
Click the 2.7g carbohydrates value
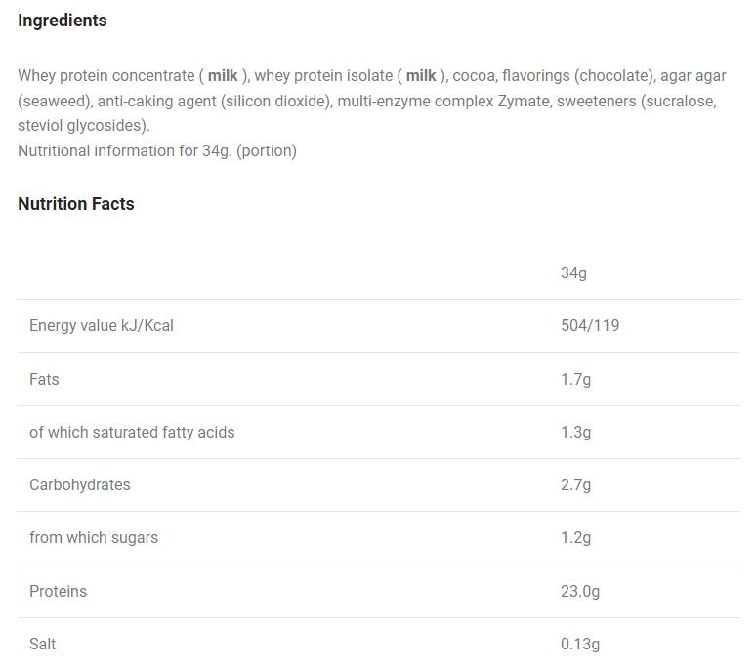click(575, 484)
